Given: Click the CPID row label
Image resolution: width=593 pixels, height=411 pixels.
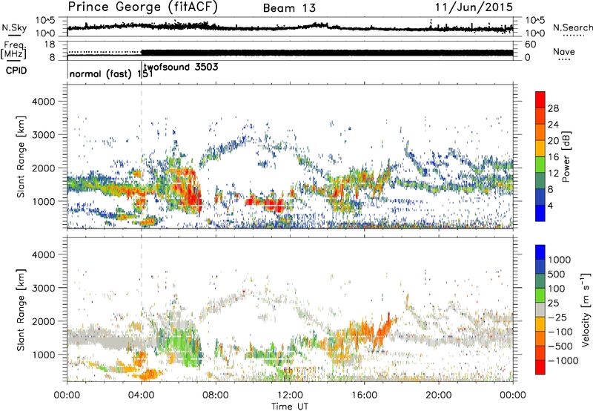Looking at the screenshot, I should [x=16, y=70].
